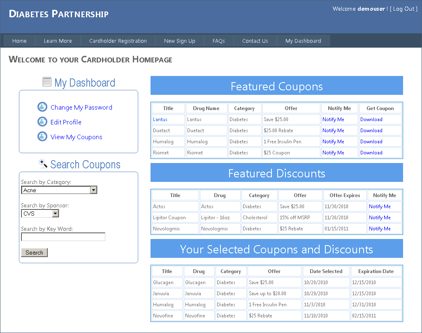The height and width of the screenshot is (333, 422).
Task: Open the Search by Category dropdown
Action: pyautogui.click(x=59, y=190)
